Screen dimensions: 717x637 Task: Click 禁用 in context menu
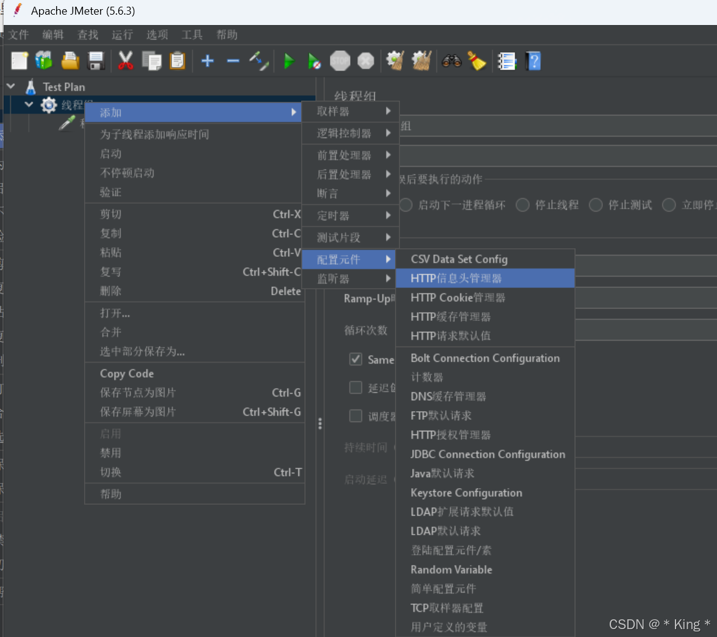pos(195,453)
